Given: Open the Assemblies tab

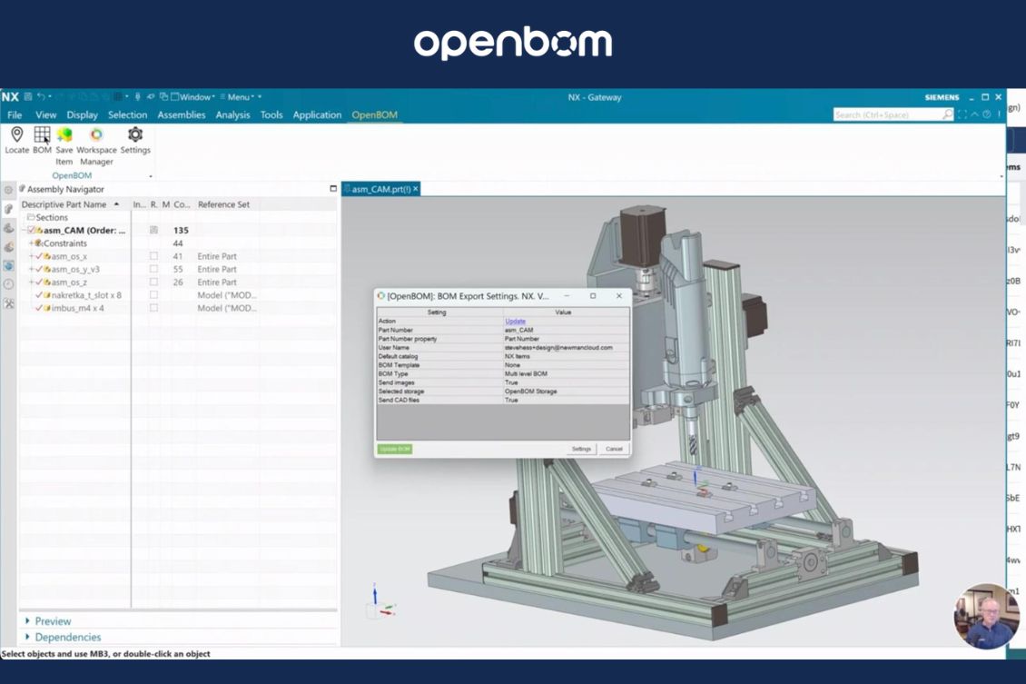Looking at the screenshot, I should (x=182, y=114).
